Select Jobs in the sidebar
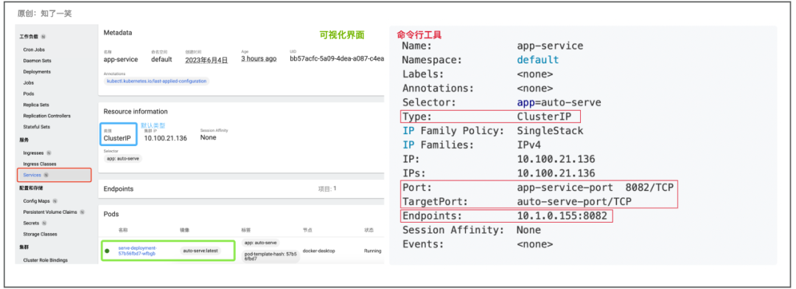 [x=29, y=83]
